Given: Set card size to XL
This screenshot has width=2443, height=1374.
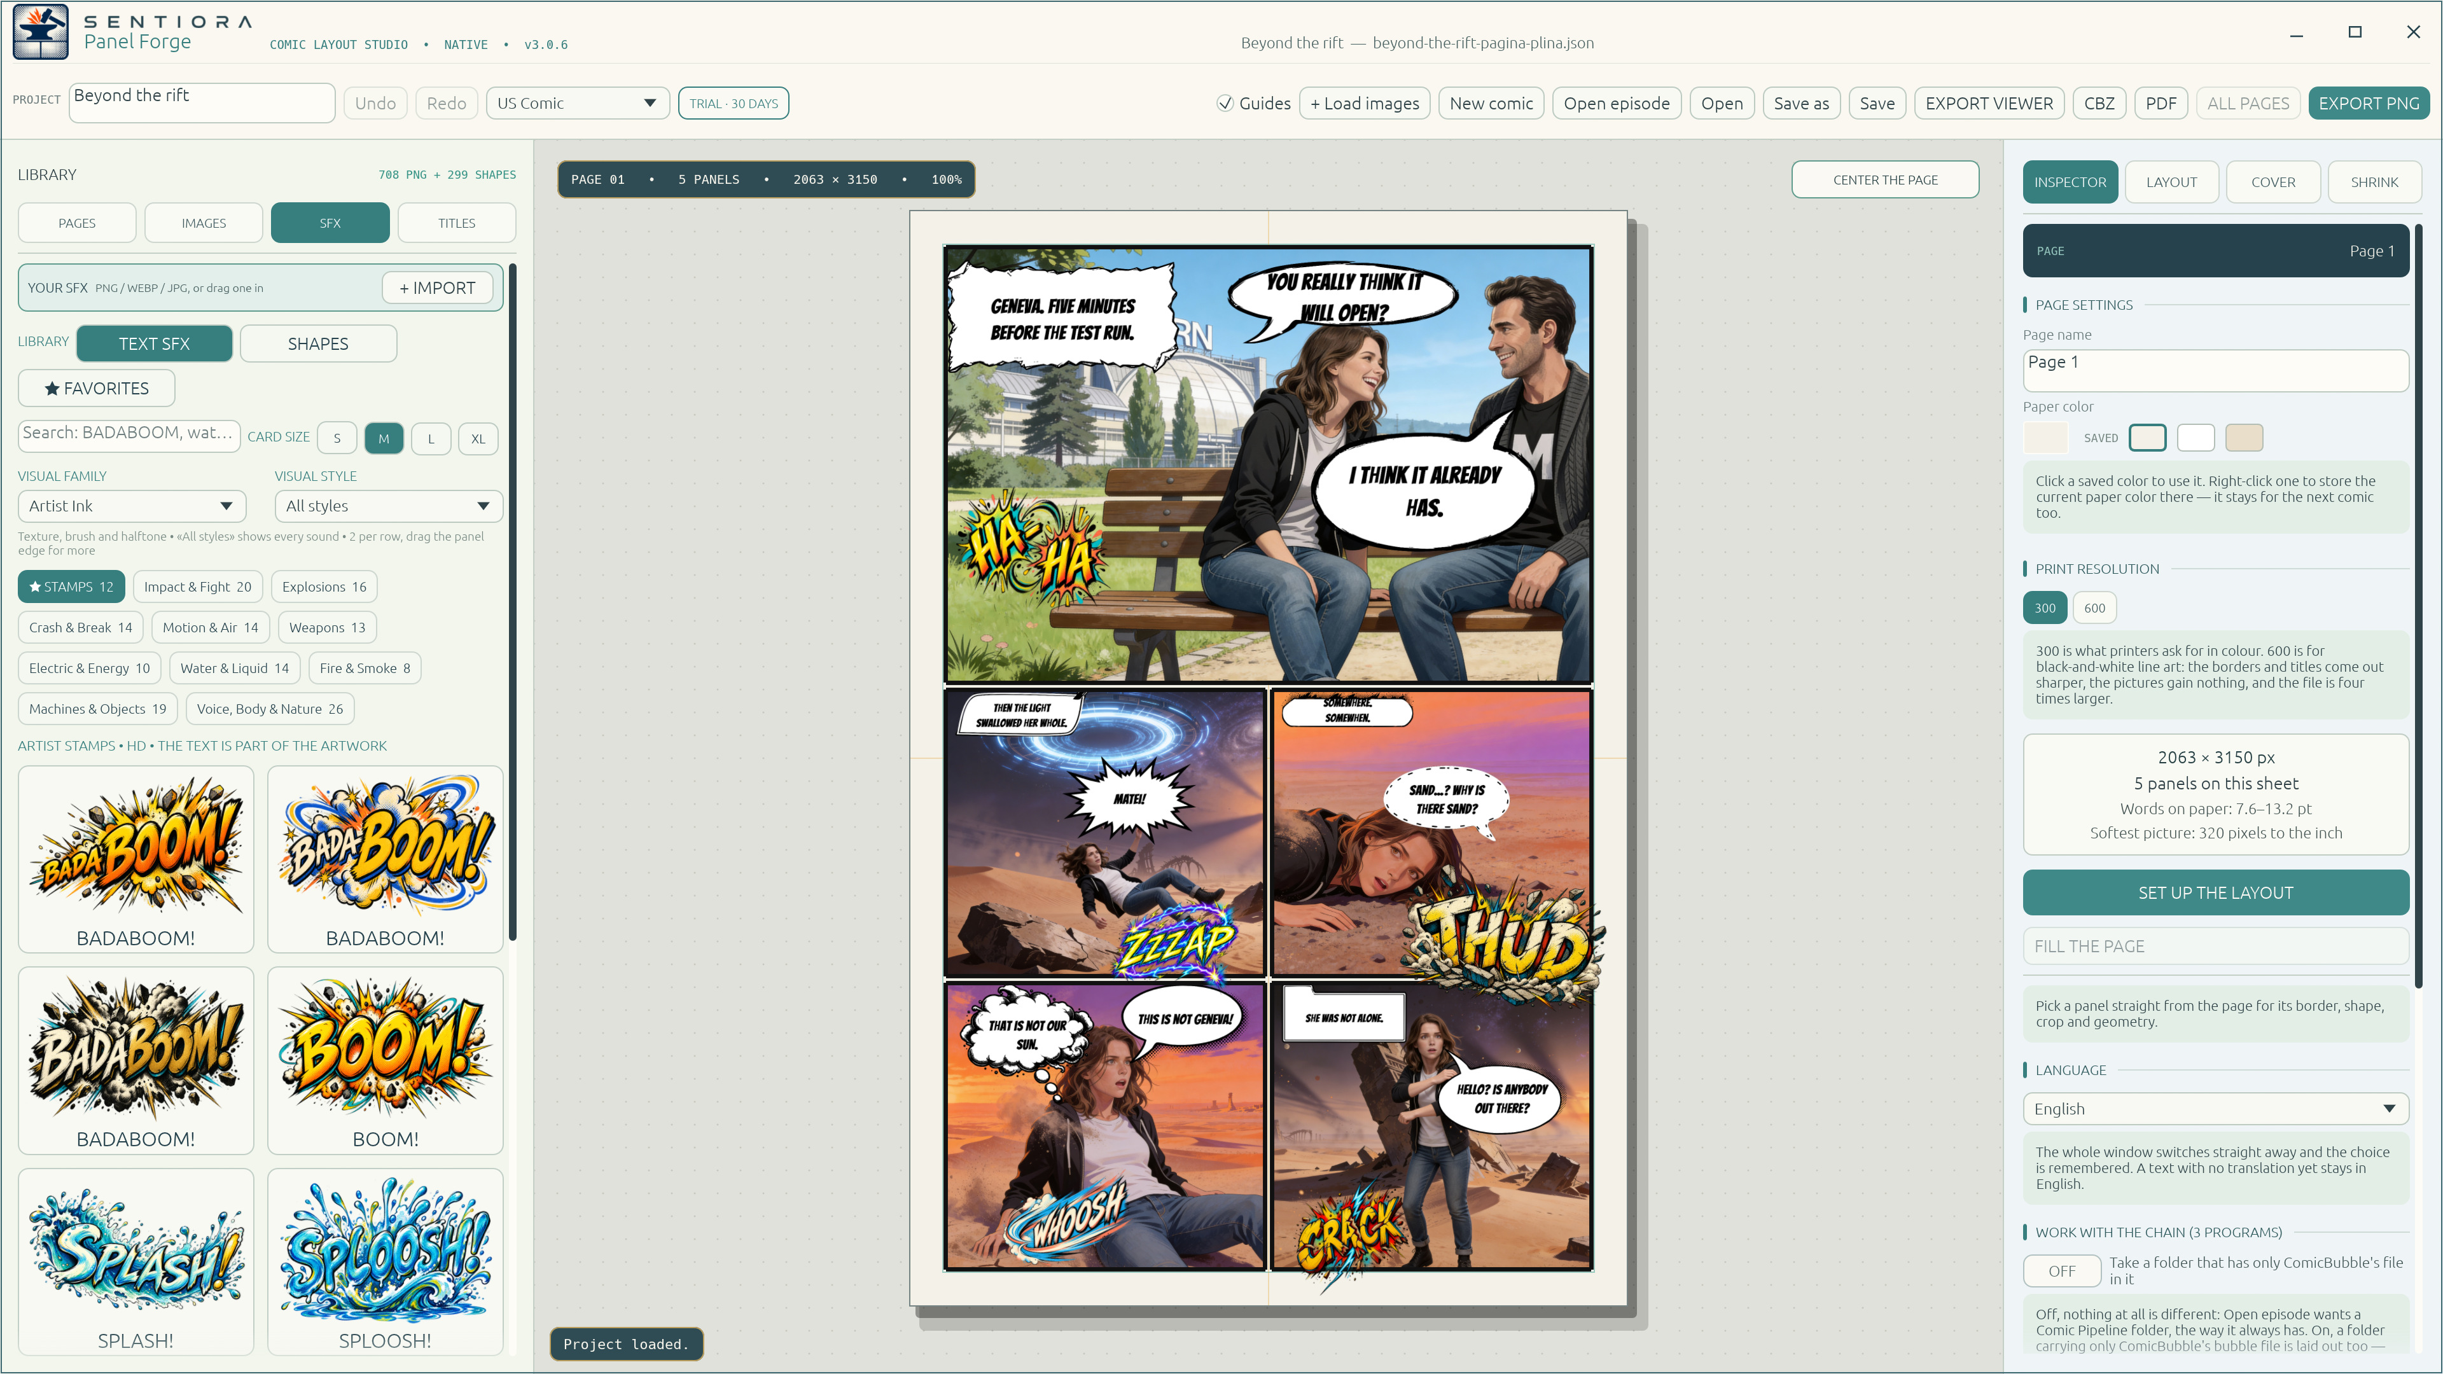Looking at the screenshot, I should (478, 438).
